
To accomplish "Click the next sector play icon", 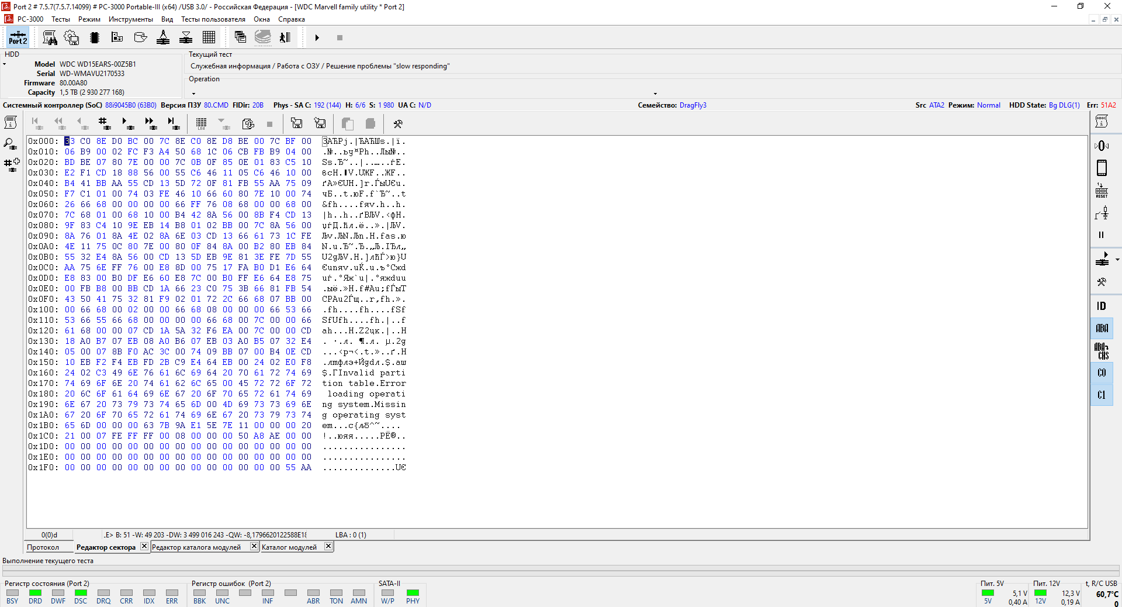I will click(x=127, y=123).
